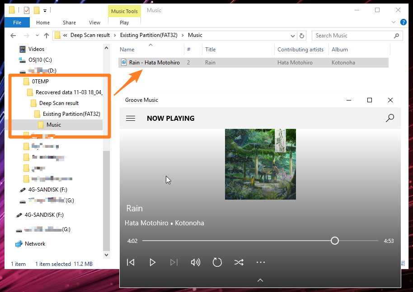Open the File menu
The height and width of the screenshot is (292, 413).
click(17, 23)
